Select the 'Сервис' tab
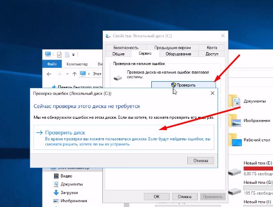The width and height of the screenshot is (273, 207). [145, 53]
